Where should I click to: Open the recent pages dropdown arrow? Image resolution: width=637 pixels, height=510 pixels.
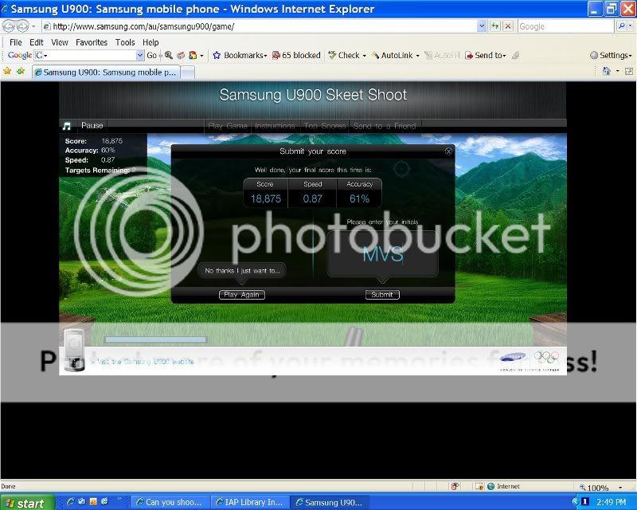coord(33,26)
